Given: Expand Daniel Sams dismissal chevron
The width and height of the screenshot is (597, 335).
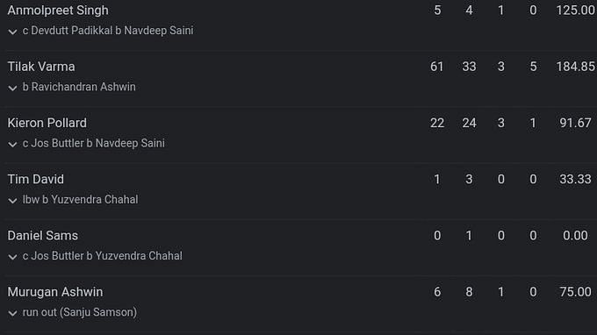Looking at the screenshot, I should point(12,257).
